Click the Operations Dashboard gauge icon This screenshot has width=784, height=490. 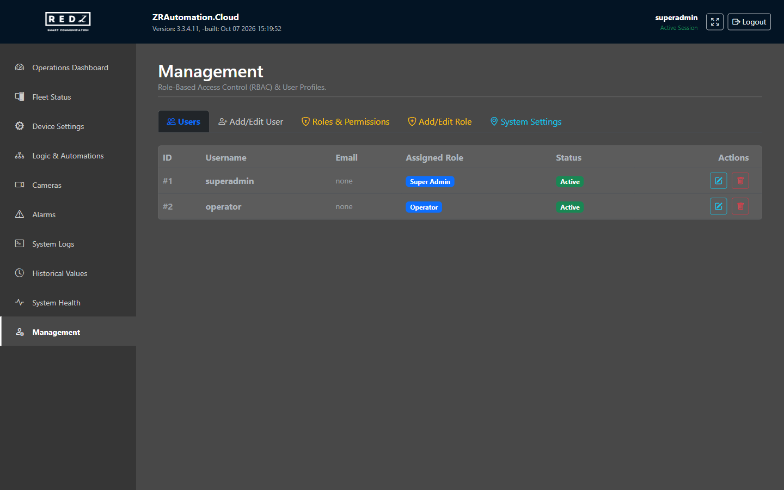[x=20, y=68]
